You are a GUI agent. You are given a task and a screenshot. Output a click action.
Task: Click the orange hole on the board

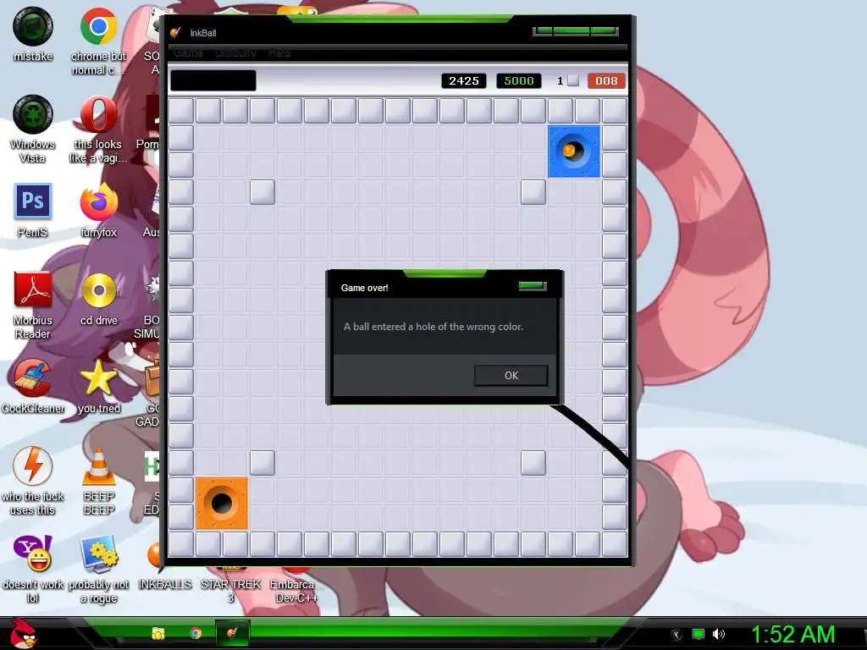(x=222, y=504)
